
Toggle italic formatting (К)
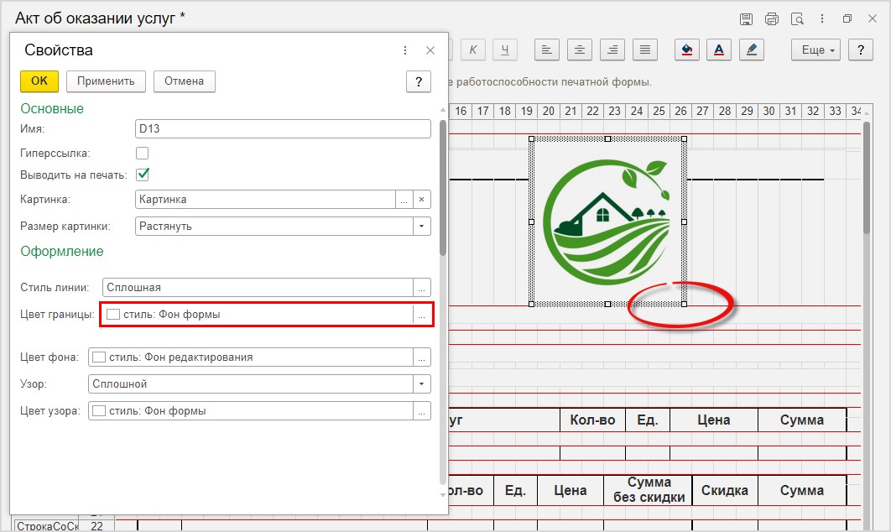[x=473, y=50]
